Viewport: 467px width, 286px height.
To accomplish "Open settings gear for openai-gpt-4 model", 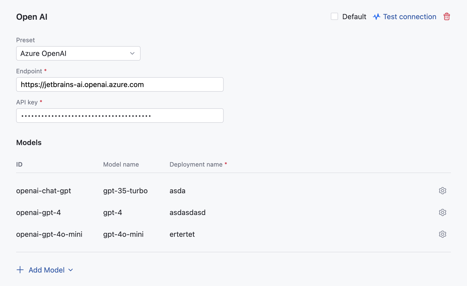I will click(x=442, y=212).
